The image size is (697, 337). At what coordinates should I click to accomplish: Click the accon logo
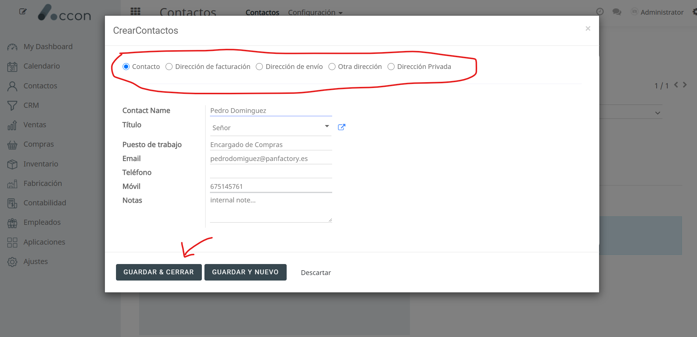point(65,12)
